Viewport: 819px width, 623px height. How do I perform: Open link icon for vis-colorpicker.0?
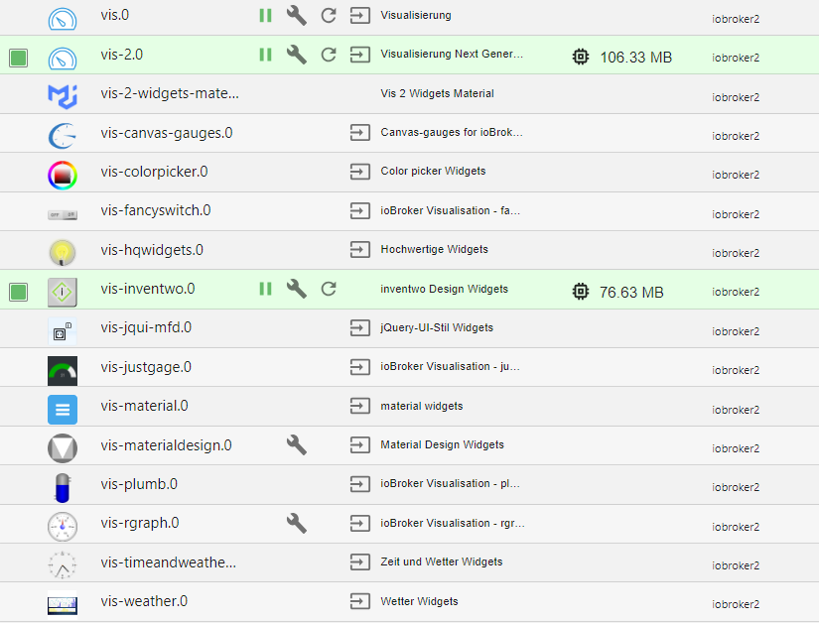[360, 172]
